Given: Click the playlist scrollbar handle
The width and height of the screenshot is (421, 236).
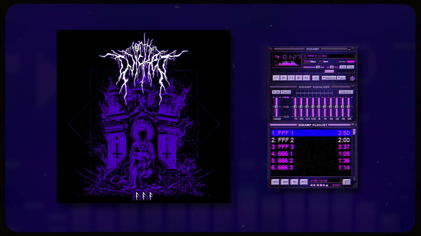Looking at the screenshot, I should coord(354,132).
